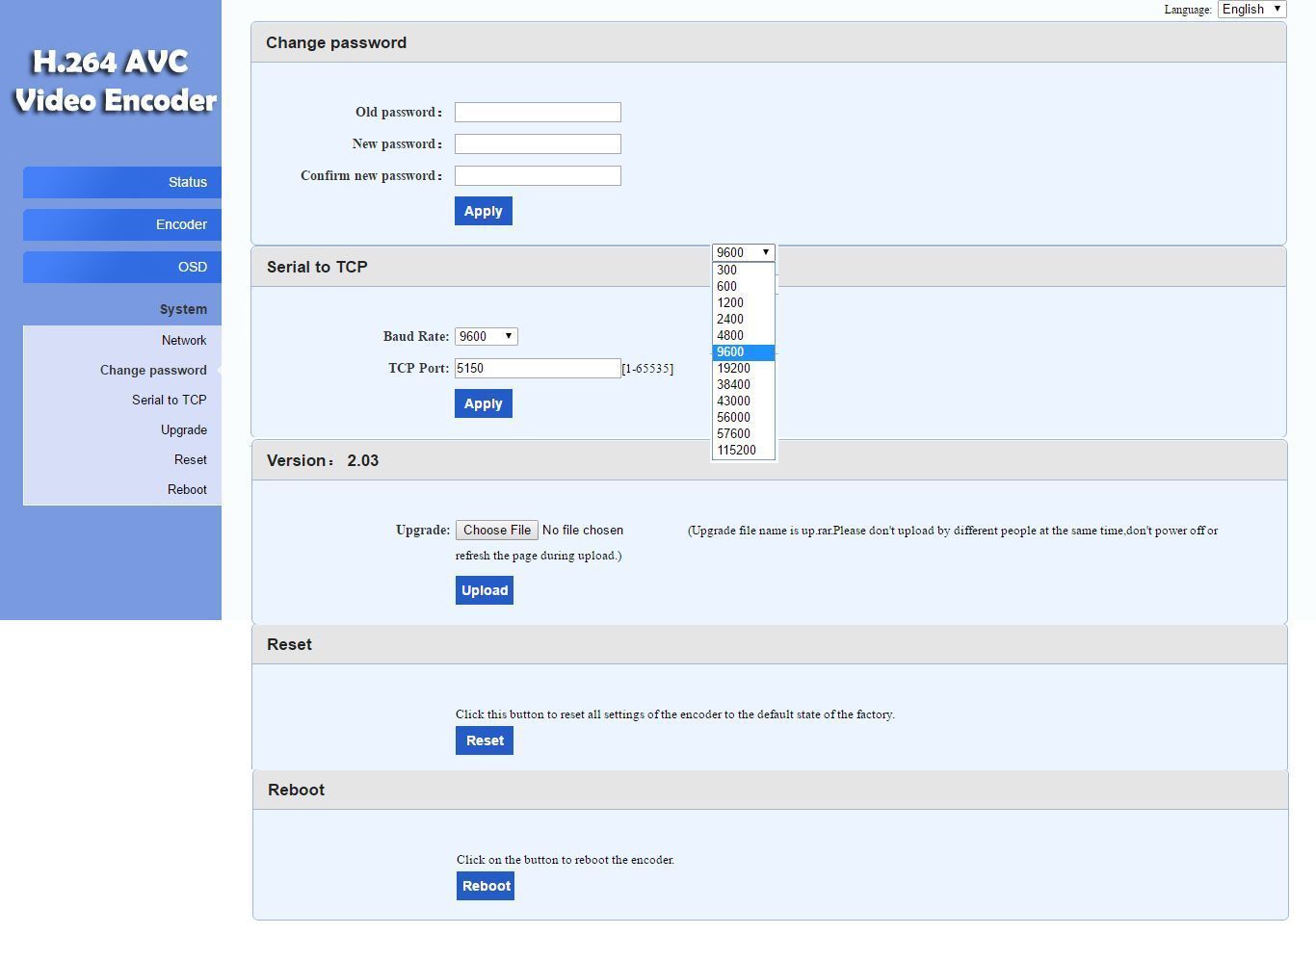The width and height of the screenshot is (1316, 960).
Task: Click the TCP Port input field
Action: click(538, 368)
